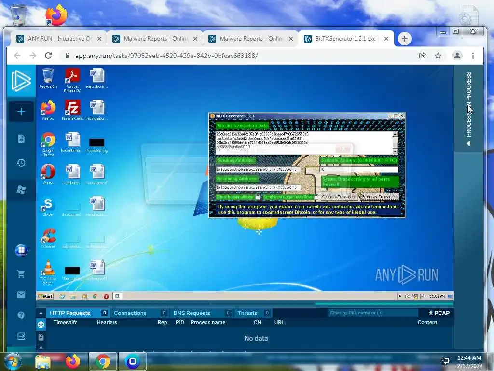
Task: Open task history clock icon
Action: pos(21,163)
